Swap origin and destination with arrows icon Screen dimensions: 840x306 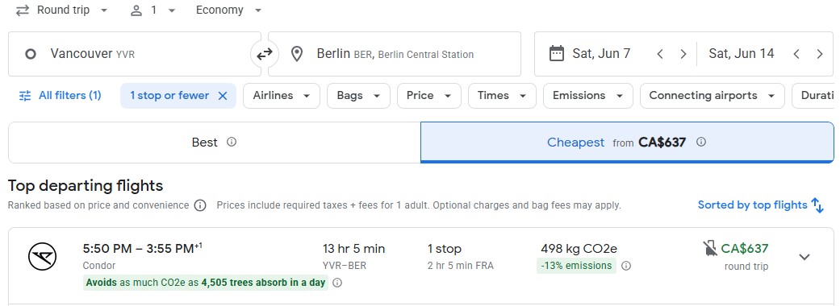(x=265, y=53)
